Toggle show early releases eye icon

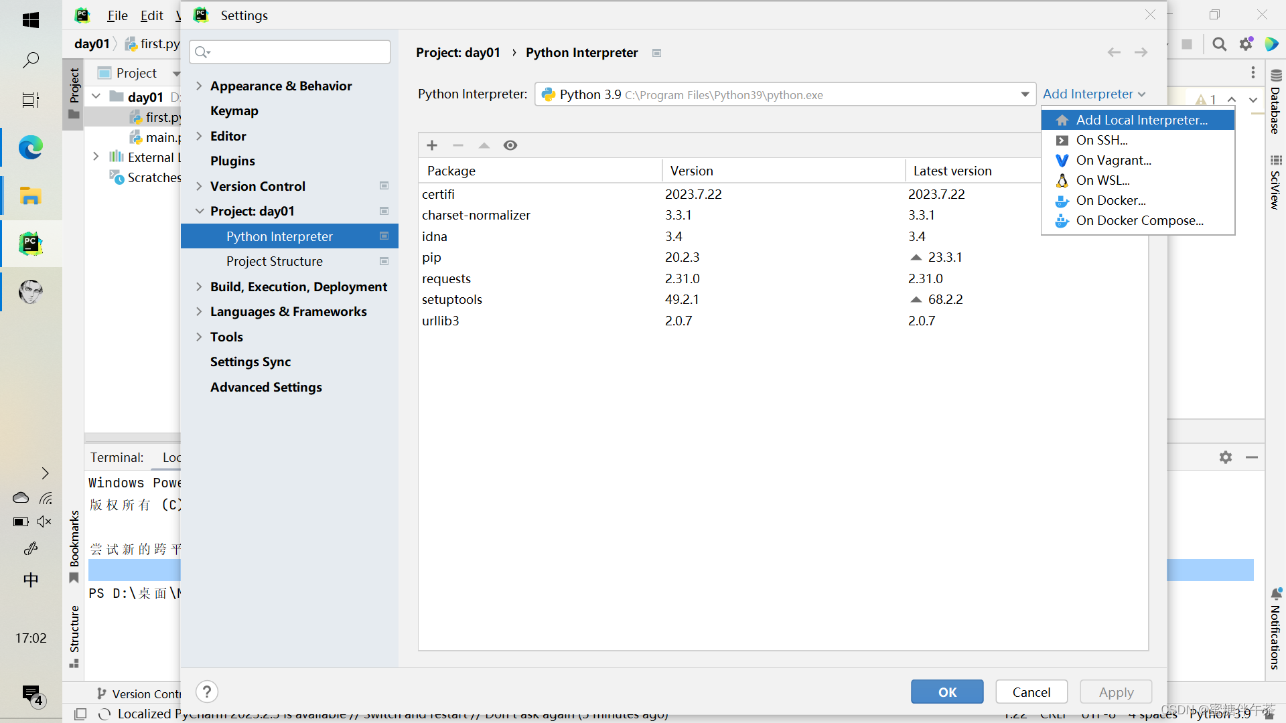pos(510,145)
